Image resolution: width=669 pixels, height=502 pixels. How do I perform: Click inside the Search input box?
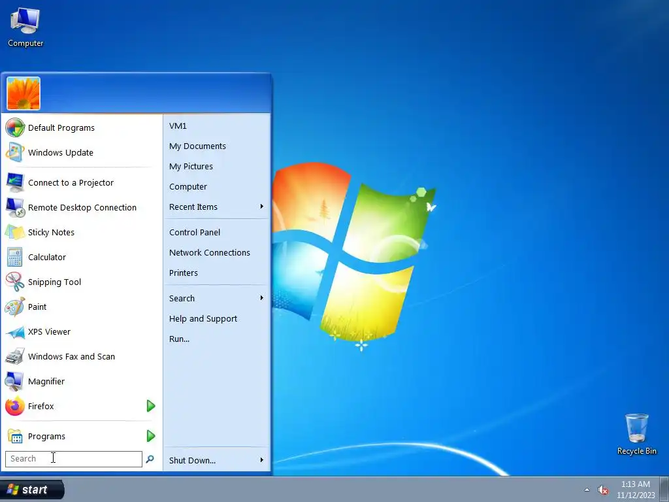73,459
